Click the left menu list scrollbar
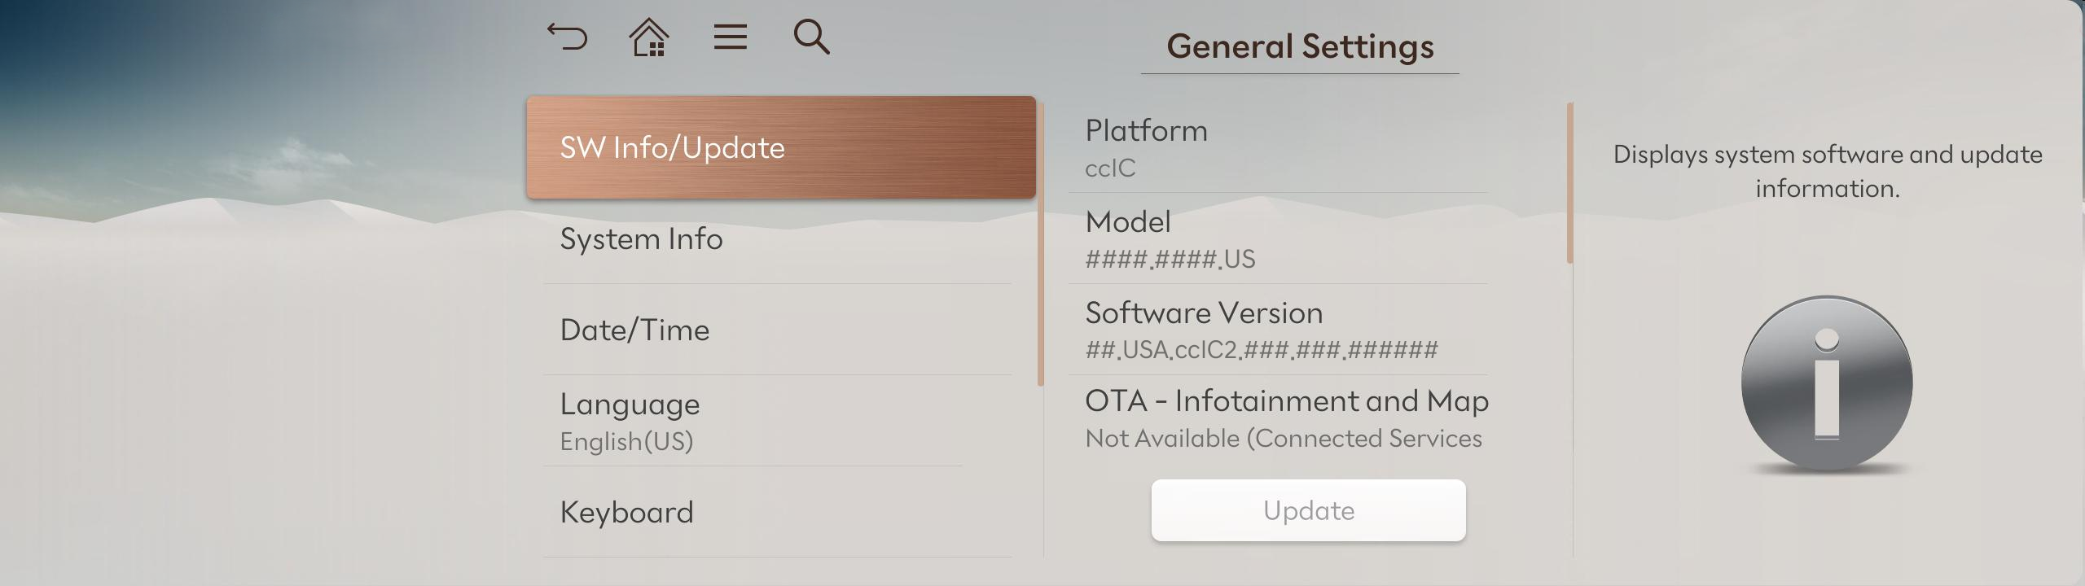The image size is (2085, 586). coord(1040,244)
